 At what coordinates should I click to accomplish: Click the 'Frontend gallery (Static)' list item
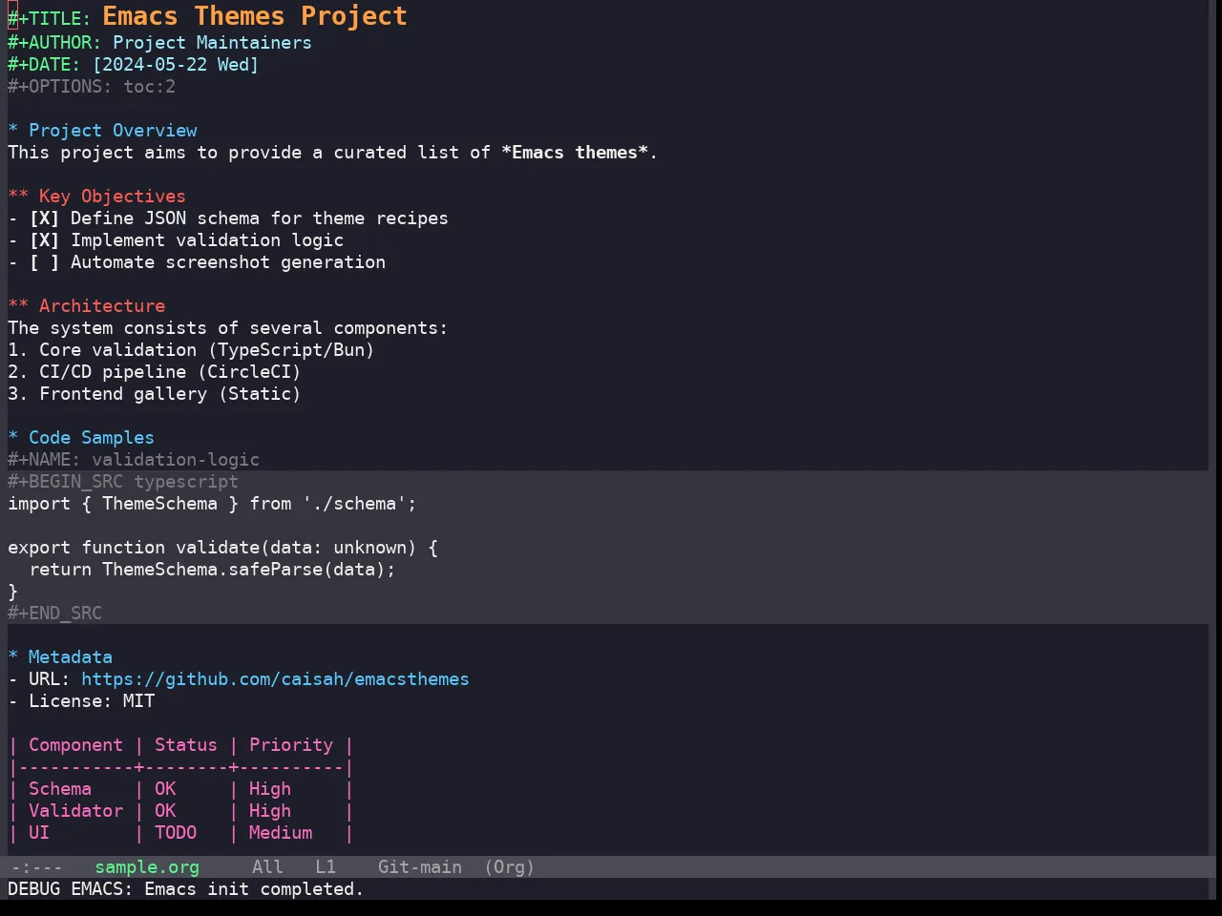155,394
